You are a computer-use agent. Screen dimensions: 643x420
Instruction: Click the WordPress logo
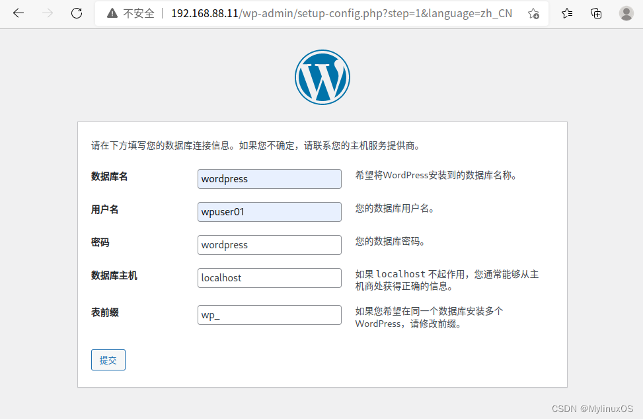click(x=322, y=77)
